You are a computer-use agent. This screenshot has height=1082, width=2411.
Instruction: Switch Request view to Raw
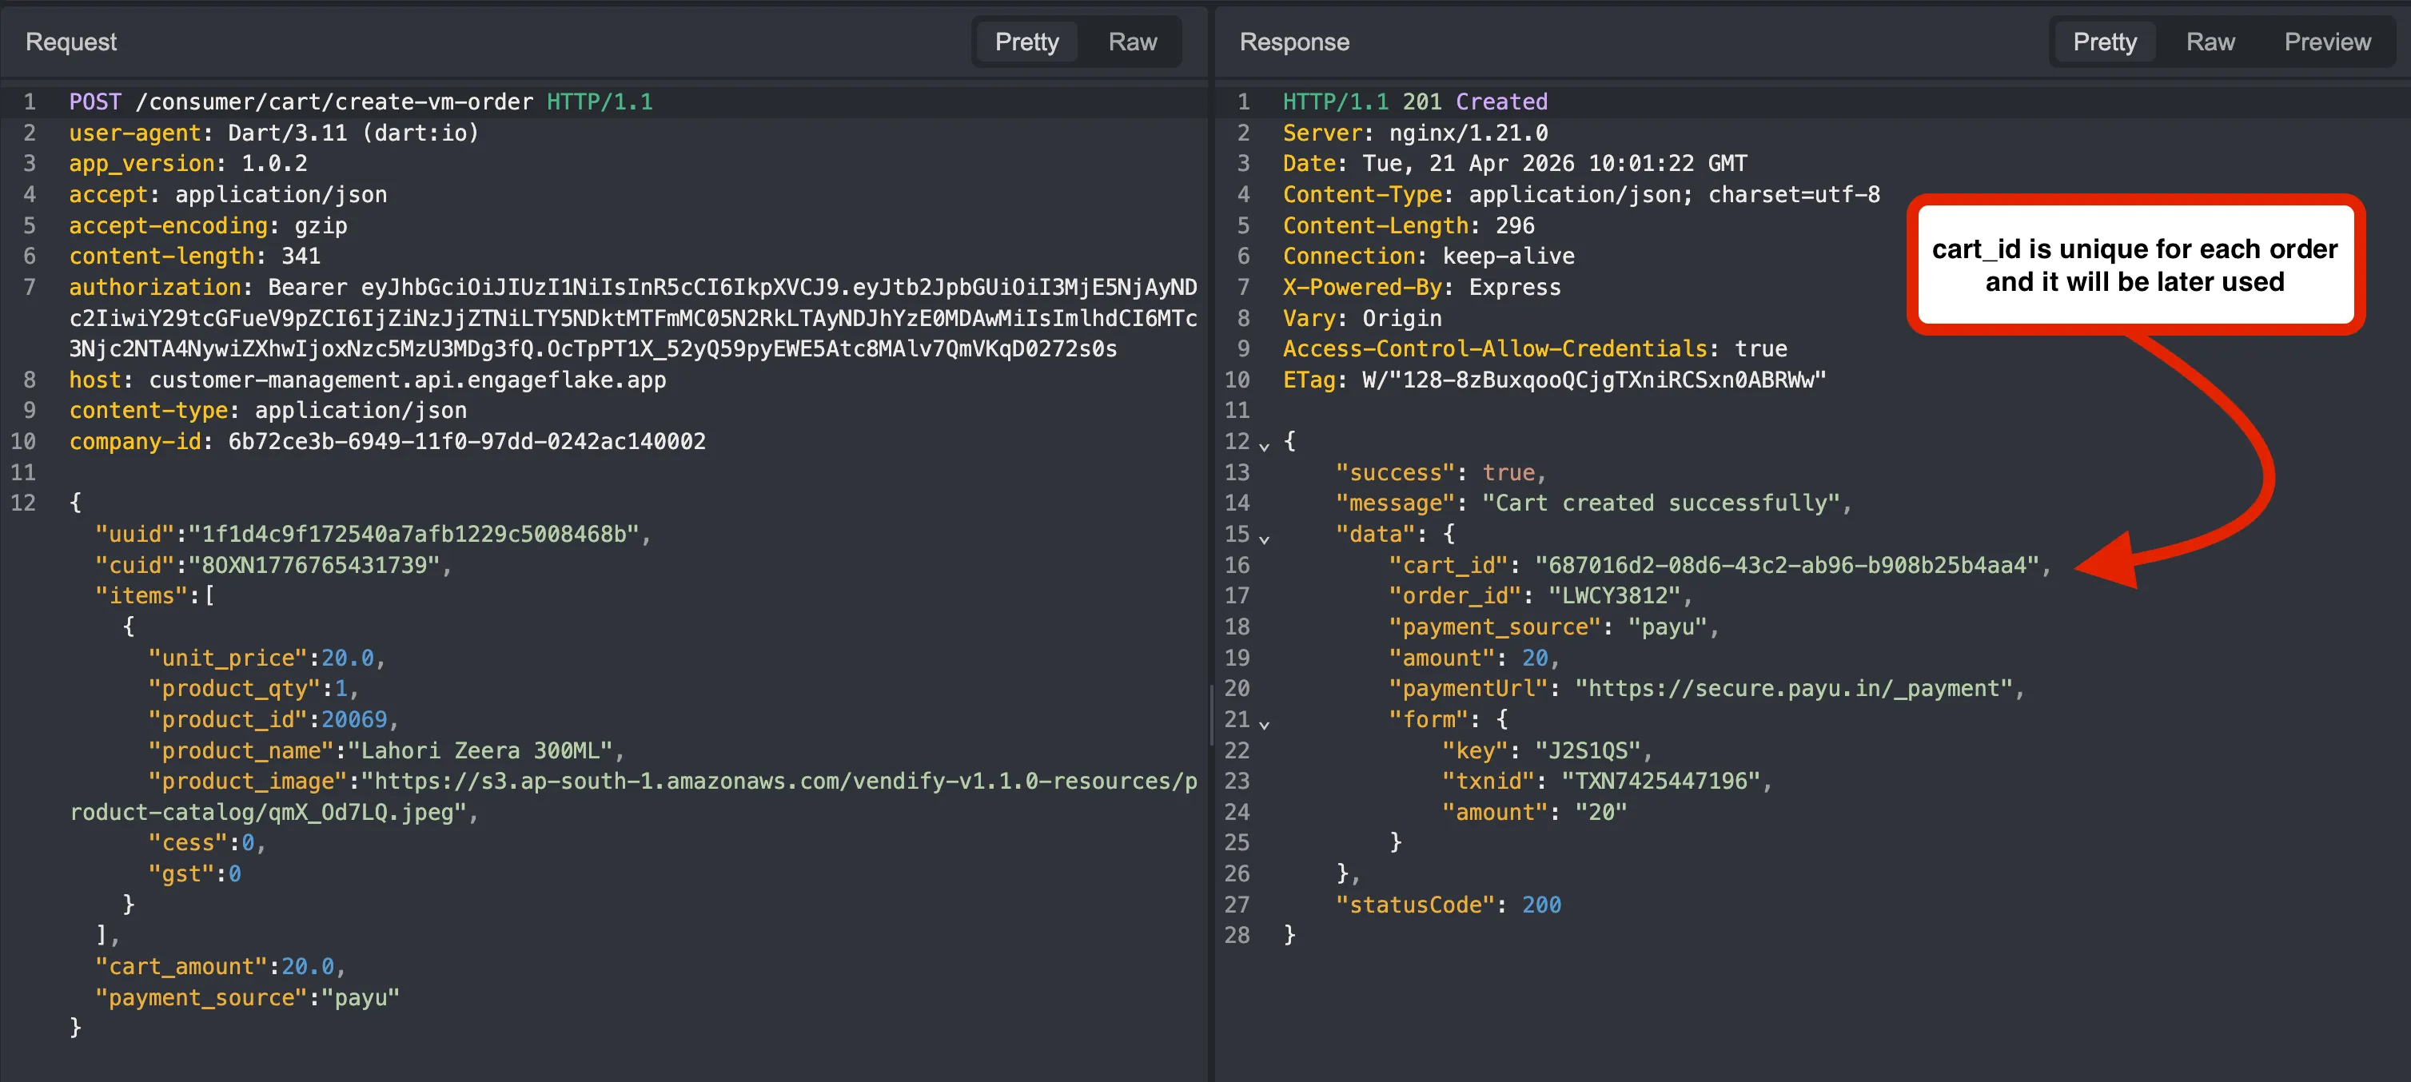1132,42
